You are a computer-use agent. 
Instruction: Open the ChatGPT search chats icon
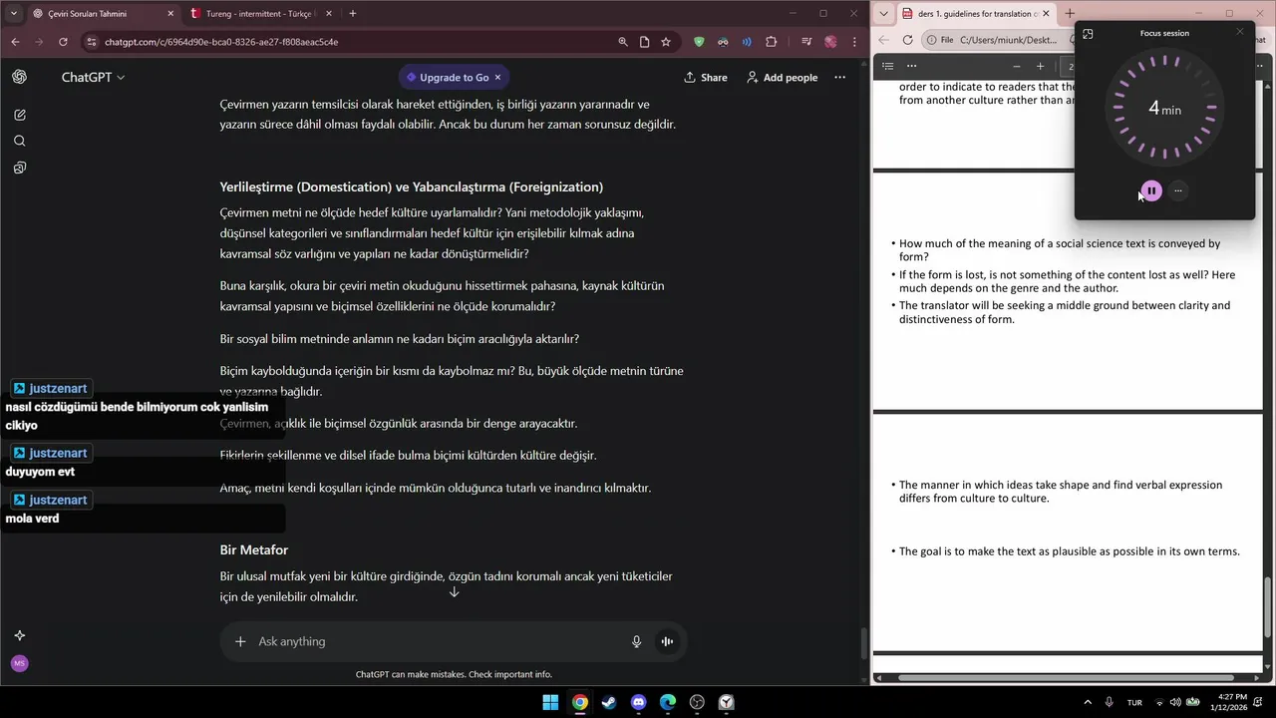pyautogui.click(x=20, y=141)
